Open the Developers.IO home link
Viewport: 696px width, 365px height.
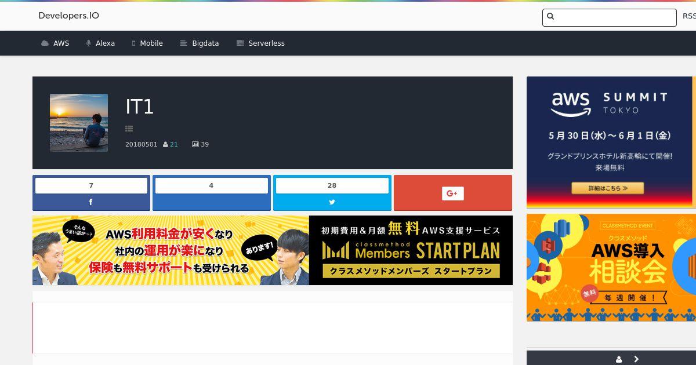(x=68, y=16)
